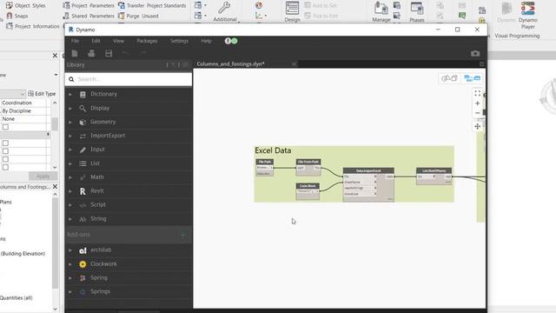The height and width of the screenshot is (313, 556).
Task: Close the Revit Project Browser panel
Action: point(55,186)
